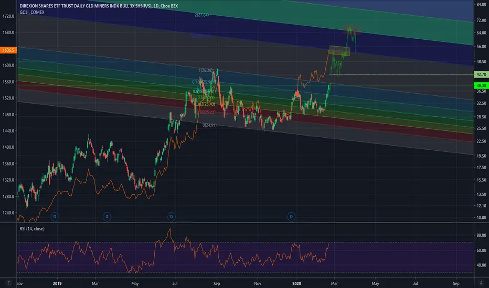Select the red rectangle drawing near 64.00
The height and width of the screenshot is (288, 489).
pyautogui.click(x=353, y=30)
